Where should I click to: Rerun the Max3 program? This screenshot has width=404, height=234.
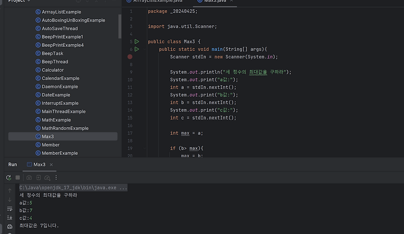(x=9, y=178)
